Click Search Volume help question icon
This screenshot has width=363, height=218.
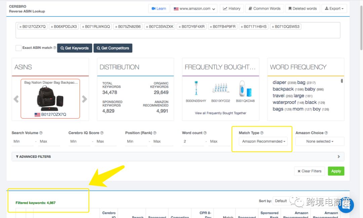[41, 133]
